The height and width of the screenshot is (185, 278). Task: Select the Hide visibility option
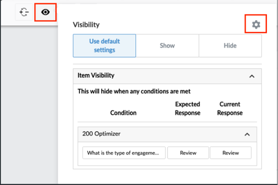pyautogui.click(x=230, y=46)
